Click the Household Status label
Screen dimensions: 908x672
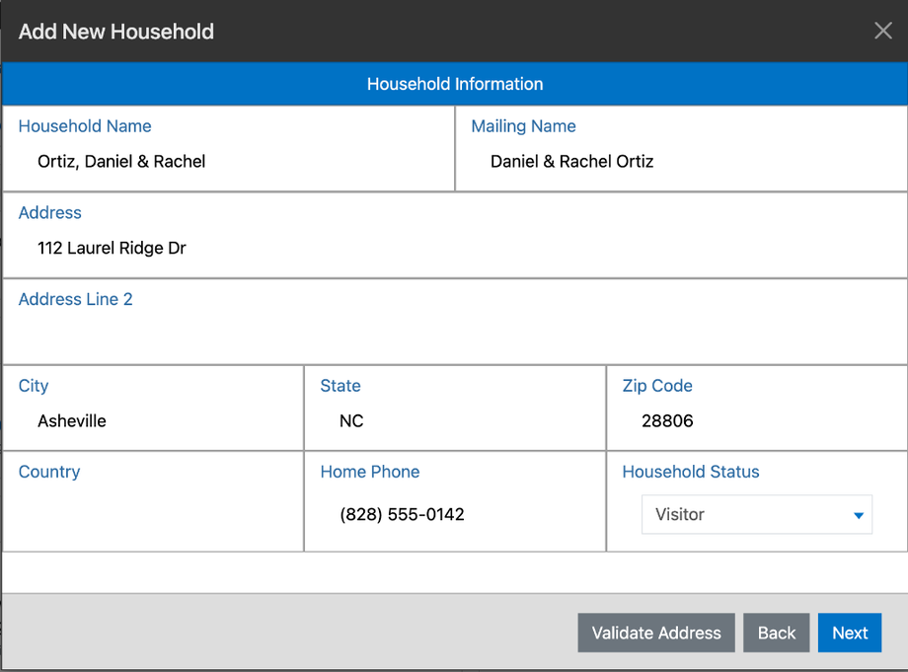(x=690, y=472)
